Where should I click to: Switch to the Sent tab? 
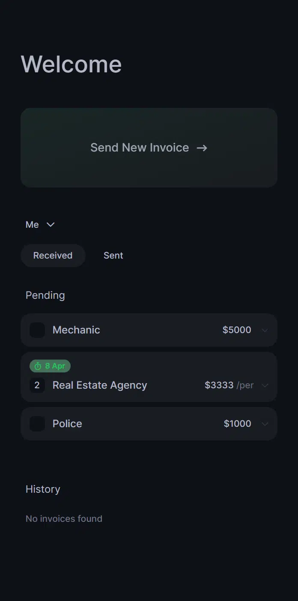click(x=113, y=255)
